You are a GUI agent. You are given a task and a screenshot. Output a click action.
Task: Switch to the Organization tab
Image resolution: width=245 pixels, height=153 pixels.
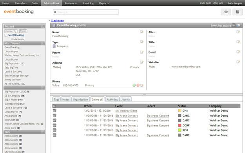(80, 99)
